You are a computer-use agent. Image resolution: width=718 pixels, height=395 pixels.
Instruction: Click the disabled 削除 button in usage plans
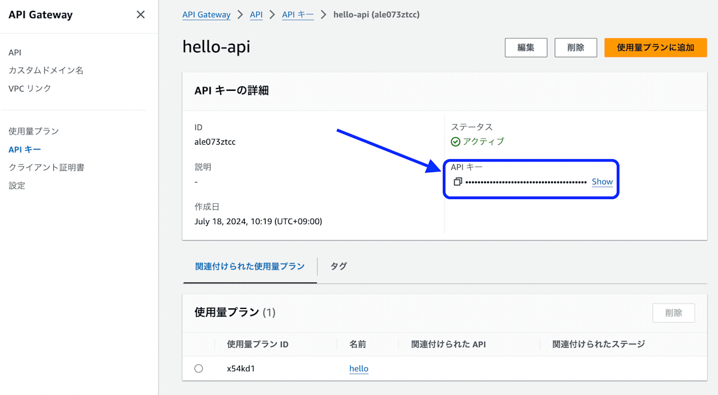point(674,313)
